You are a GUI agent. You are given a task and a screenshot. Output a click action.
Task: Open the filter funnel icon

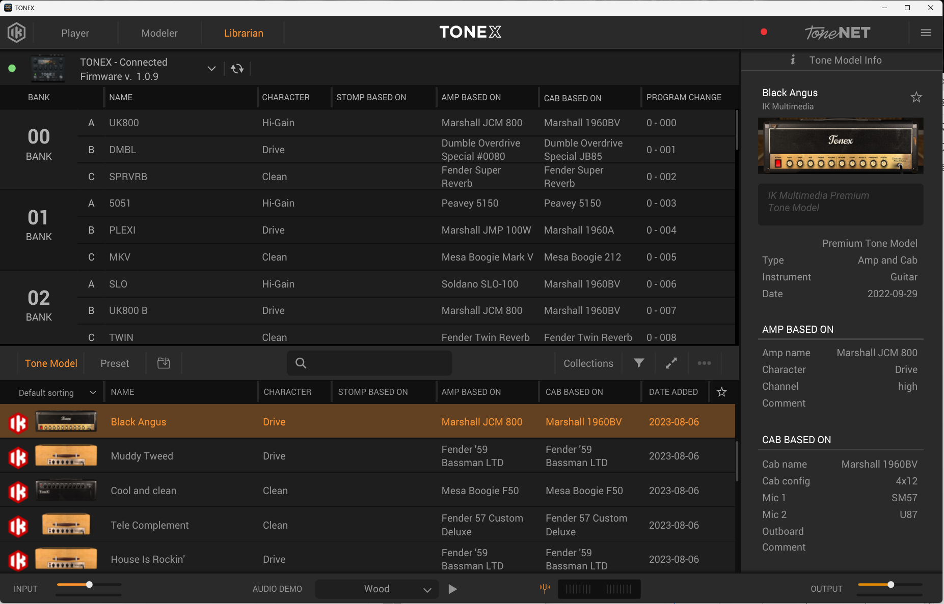click(x=639, y=363)
